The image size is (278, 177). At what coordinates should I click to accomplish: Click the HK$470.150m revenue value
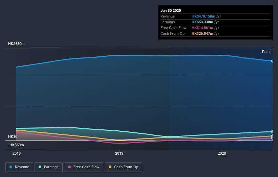point(203,16)
